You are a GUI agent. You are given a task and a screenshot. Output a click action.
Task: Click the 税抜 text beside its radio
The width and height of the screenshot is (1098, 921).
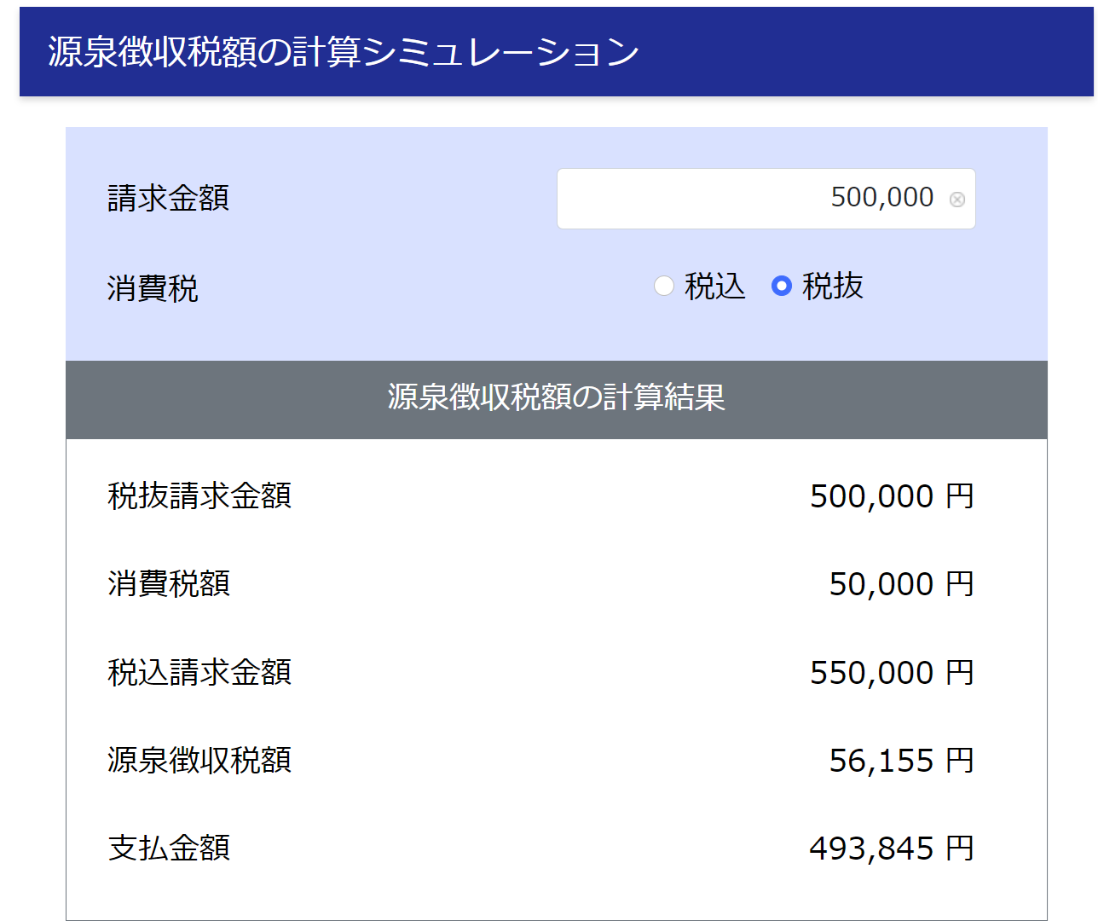pyautogui.click(x=832, y=287)
